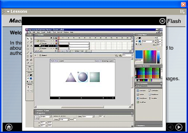
Task: Open the File menu in the Flash window
Action: (30, 32)
